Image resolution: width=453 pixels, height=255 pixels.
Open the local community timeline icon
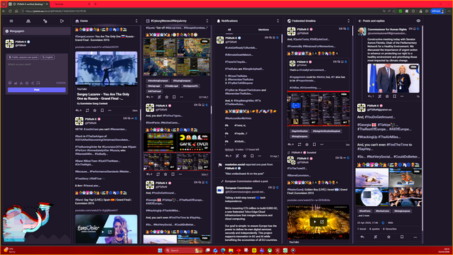(28, 21)
